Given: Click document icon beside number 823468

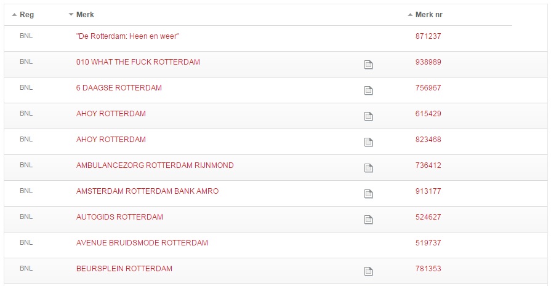Looking at the screenshot, I should pos(368,142).
